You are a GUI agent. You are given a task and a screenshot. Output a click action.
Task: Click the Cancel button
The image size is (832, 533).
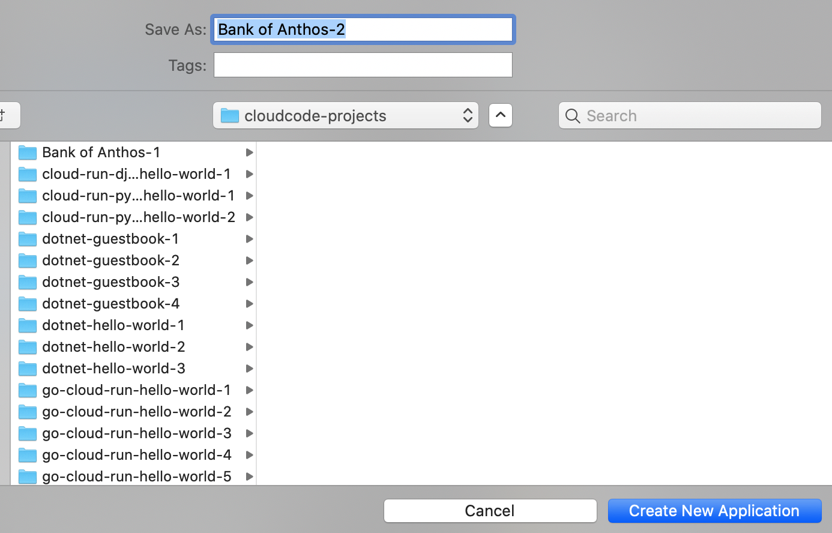click(490, 511)
